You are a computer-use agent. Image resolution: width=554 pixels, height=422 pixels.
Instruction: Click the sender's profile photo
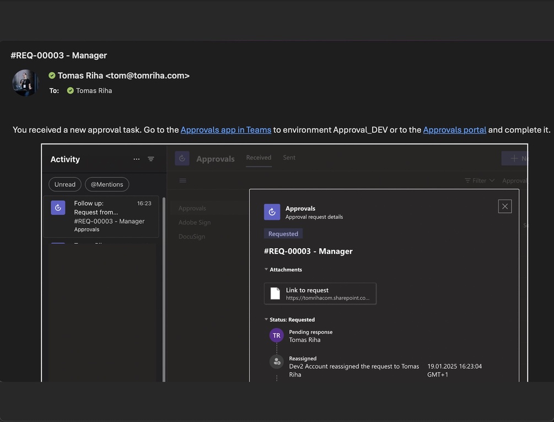pos(25,83)
